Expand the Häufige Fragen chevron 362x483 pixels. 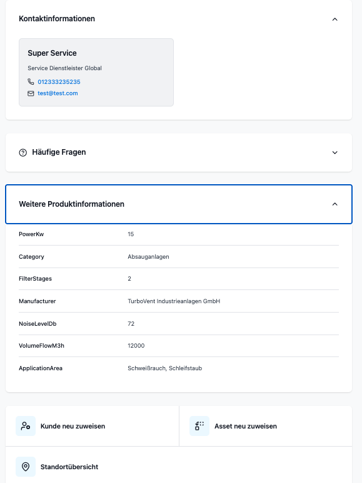[x=335, y=152]
